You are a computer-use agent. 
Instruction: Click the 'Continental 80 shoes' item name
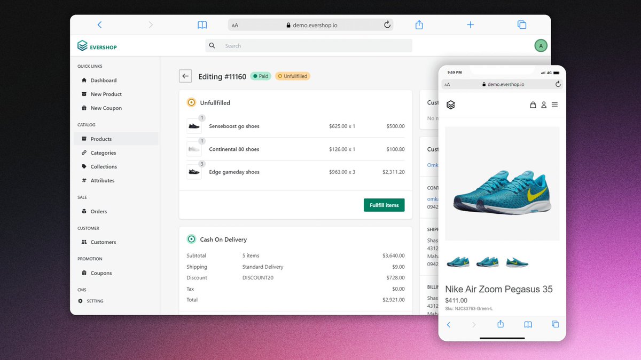point(234,149)
